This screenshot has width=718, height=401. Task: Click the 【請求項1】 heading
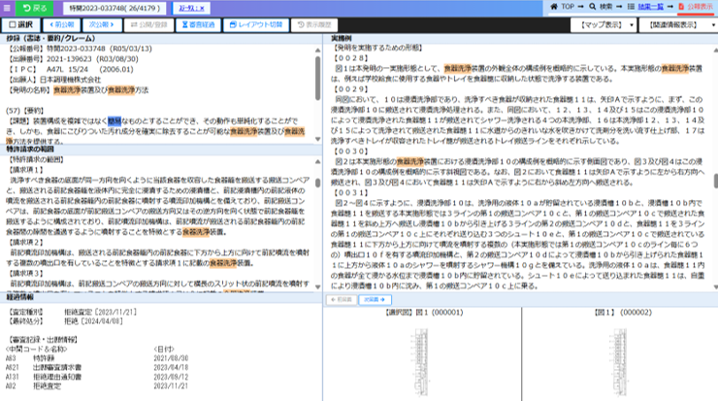26,170
